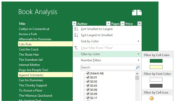
Task: Filter by dark gray font color swatch
Action: click(156, 86)
